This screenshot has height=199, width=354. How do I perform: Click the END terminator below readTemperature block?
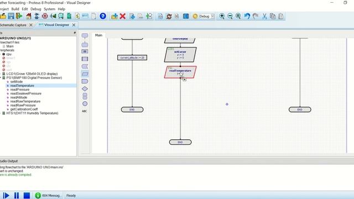180,142
